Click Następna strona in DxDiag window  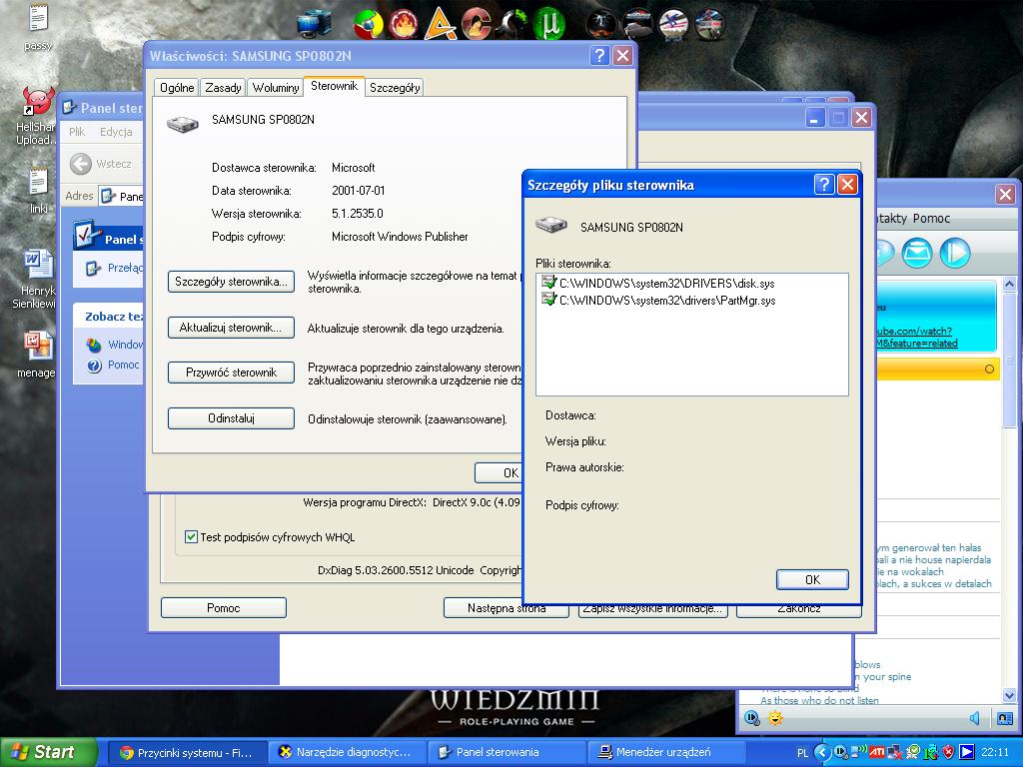pyautogui.click(x=506, y=608)
